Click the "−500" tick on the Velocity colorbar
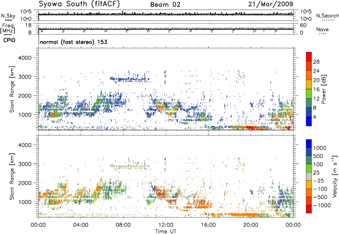The width and height of the screenshot is (339, 234). coord(320,197)
